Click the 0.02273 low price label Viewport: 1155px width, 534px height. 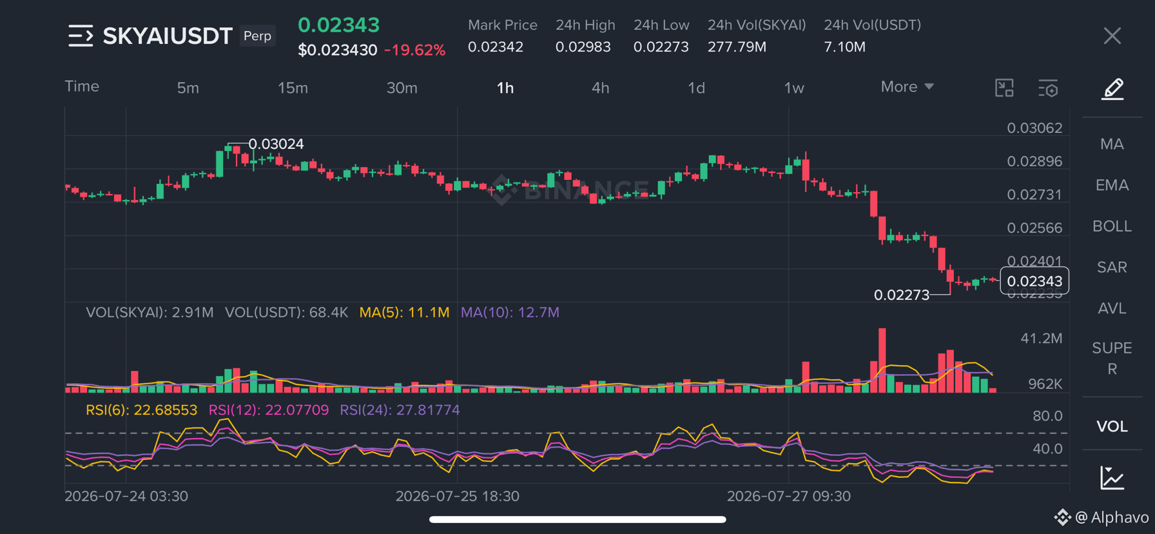pyautogui.click(x=902, y=295)
